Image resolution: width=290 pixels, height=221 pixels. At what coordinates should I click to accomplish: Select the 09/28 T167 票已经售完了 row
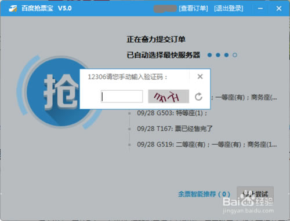coord(175,128)
